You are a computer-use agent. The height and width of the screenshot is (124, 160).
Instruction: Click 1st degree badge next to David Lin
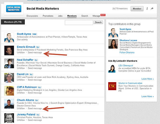point(31,75)
